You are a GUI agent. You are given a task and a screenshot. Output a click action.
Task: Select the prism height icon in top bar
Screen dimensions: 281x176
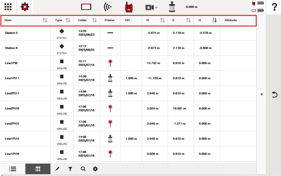click(173, 7)
